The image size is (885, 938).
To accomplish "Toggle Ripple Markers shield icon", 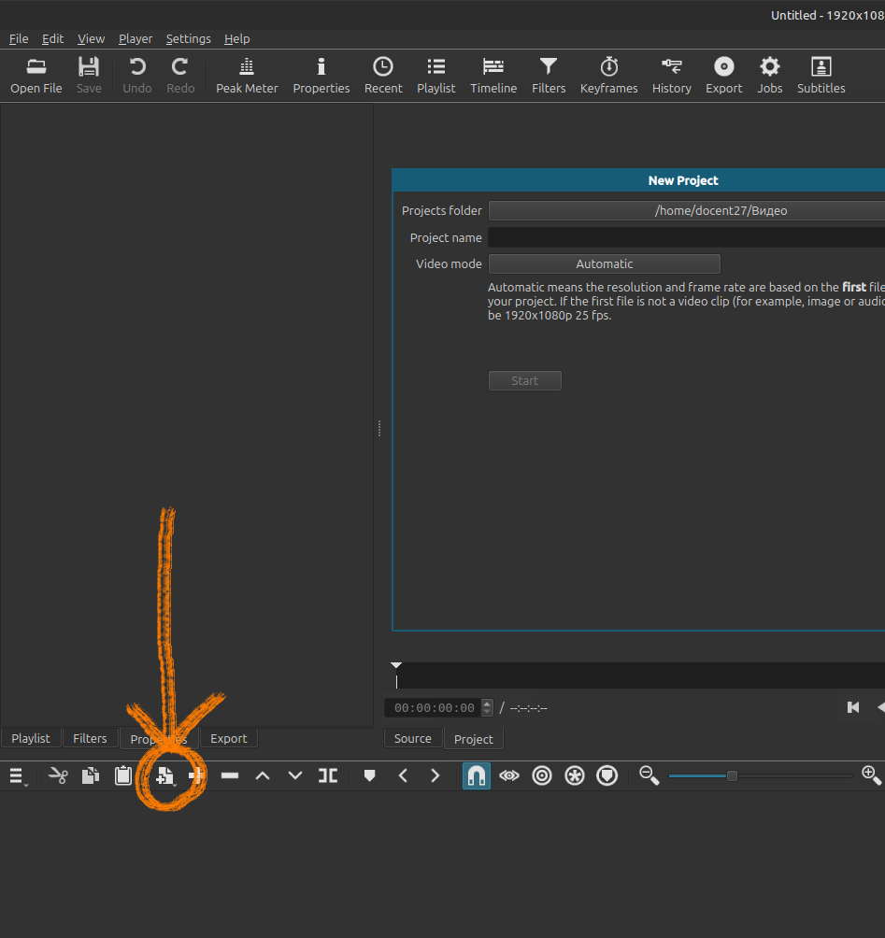I will pos(607,775).
